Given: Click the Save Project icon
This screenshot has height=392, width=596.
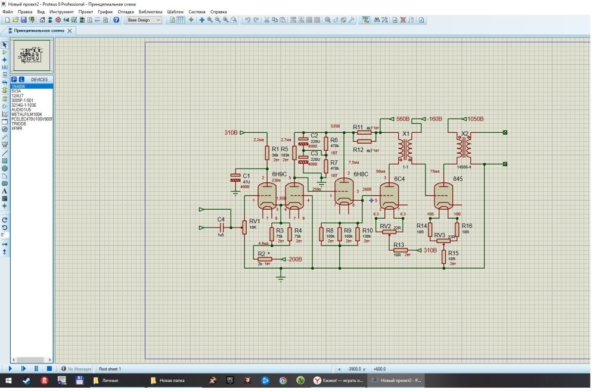Looking at the screenshot, I should [23, 20].
